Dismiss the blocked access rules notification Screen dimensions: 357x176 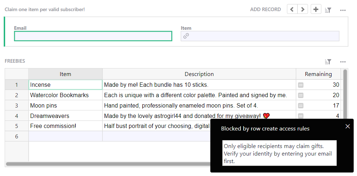click(347, 126)
